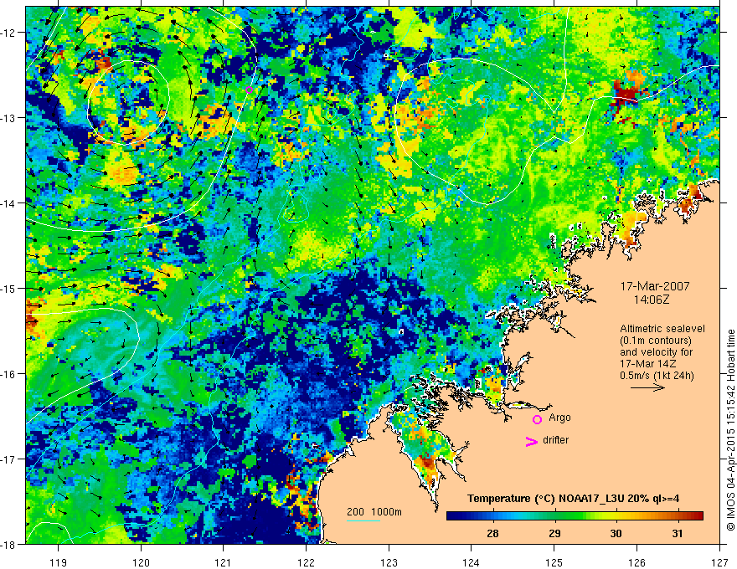The width and height of the screenshot is (737, 569).
Task: Click the longitude label '126'
Action: click(636, 562)
